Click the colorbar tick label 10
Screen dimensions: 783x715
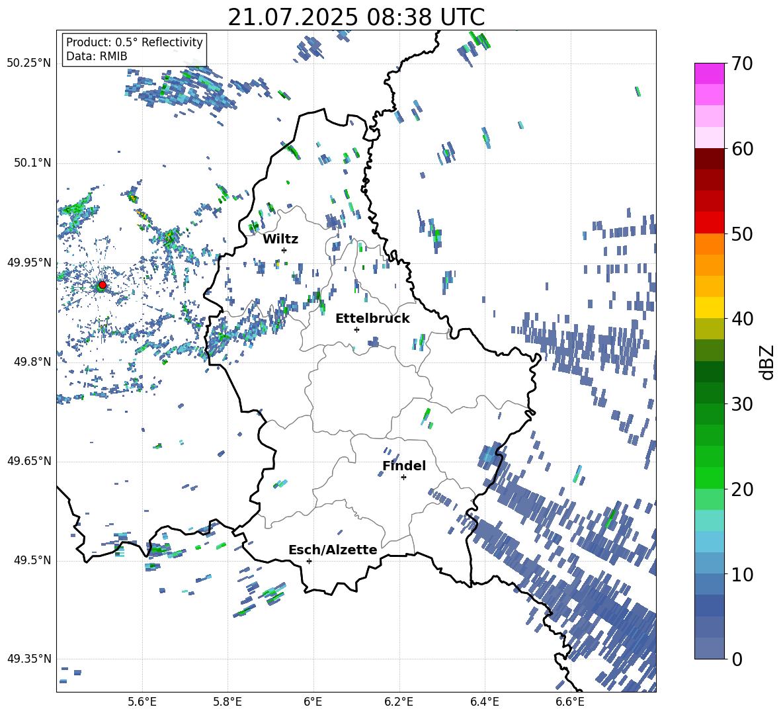pyautogui.click(x=742, y=574)
